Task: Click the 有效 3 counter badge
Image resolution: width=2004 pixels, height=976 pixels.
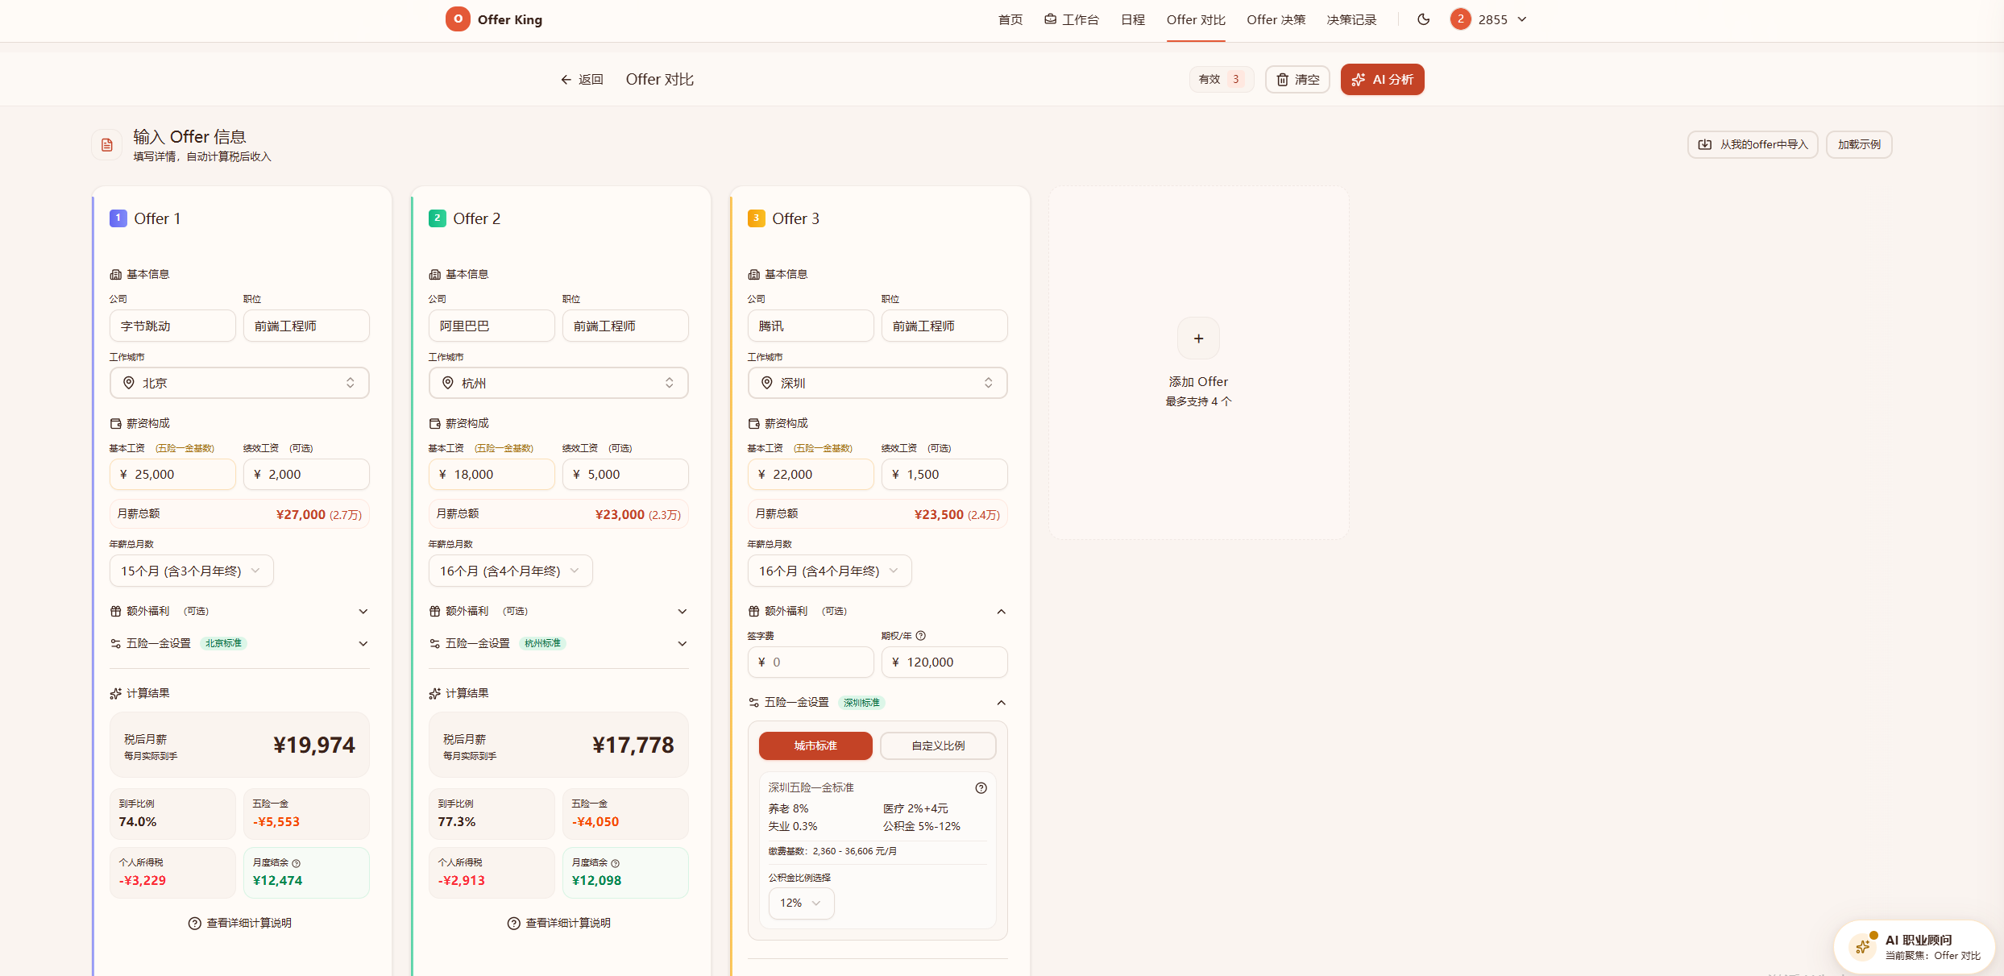Action: coord(1222,80)
